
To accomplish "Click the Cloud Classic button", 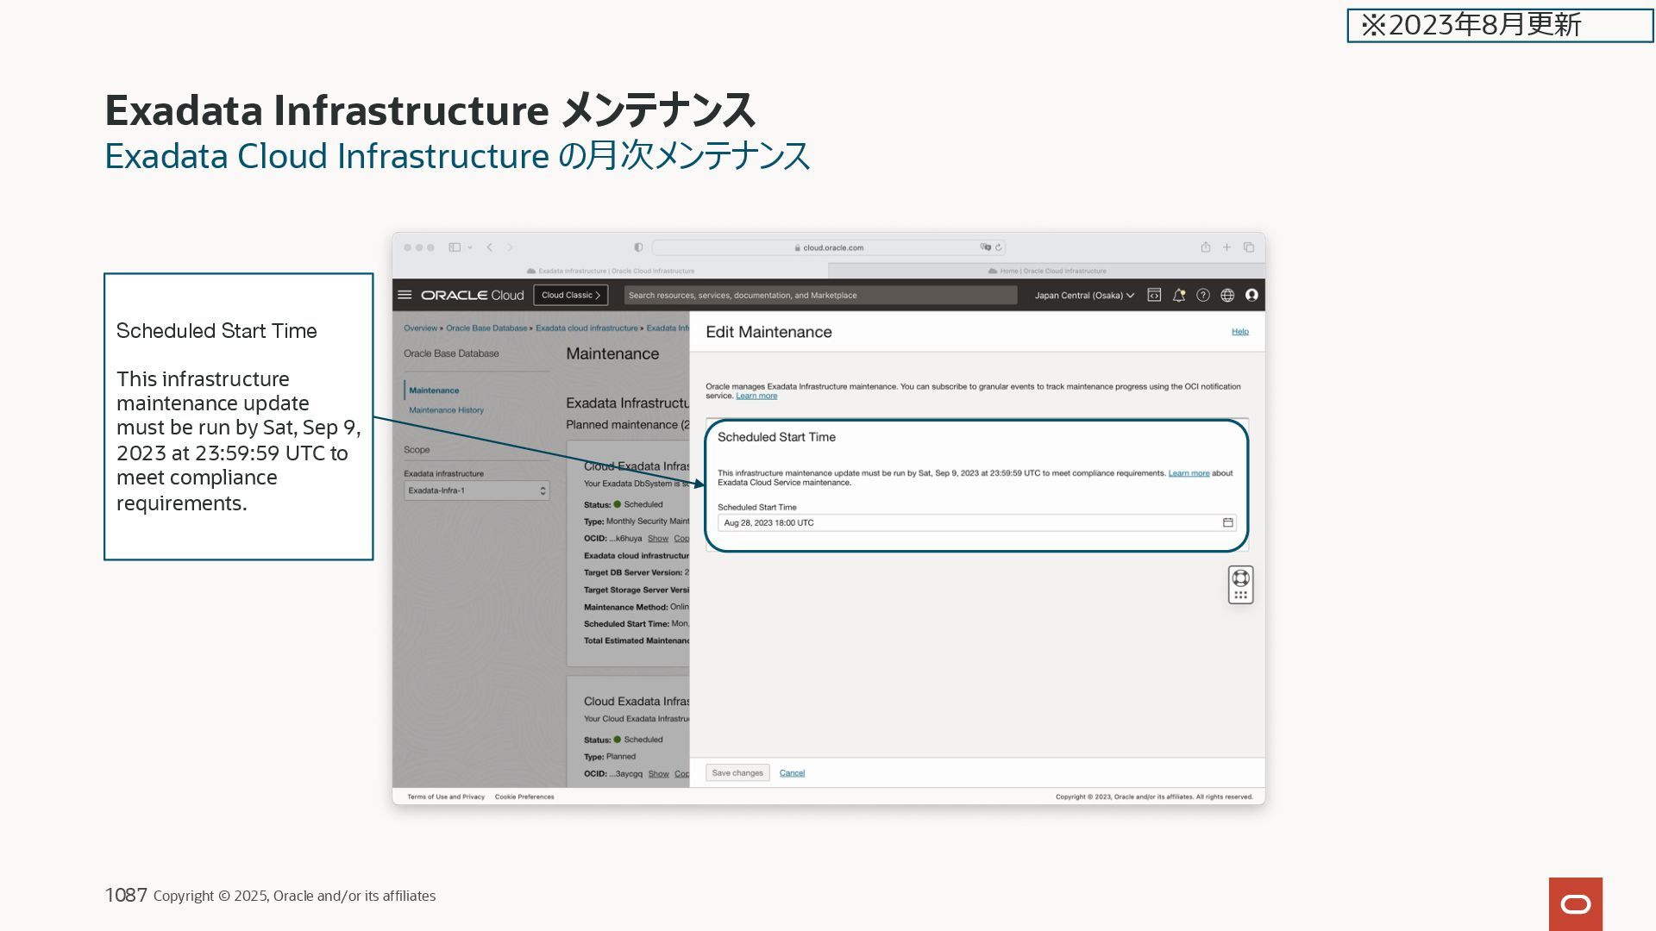I will coord(571,295).
